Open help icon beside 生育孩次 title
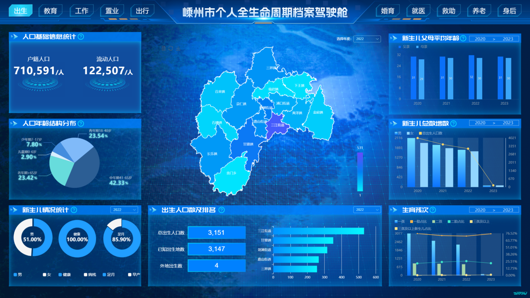 [x=433, y=210]
